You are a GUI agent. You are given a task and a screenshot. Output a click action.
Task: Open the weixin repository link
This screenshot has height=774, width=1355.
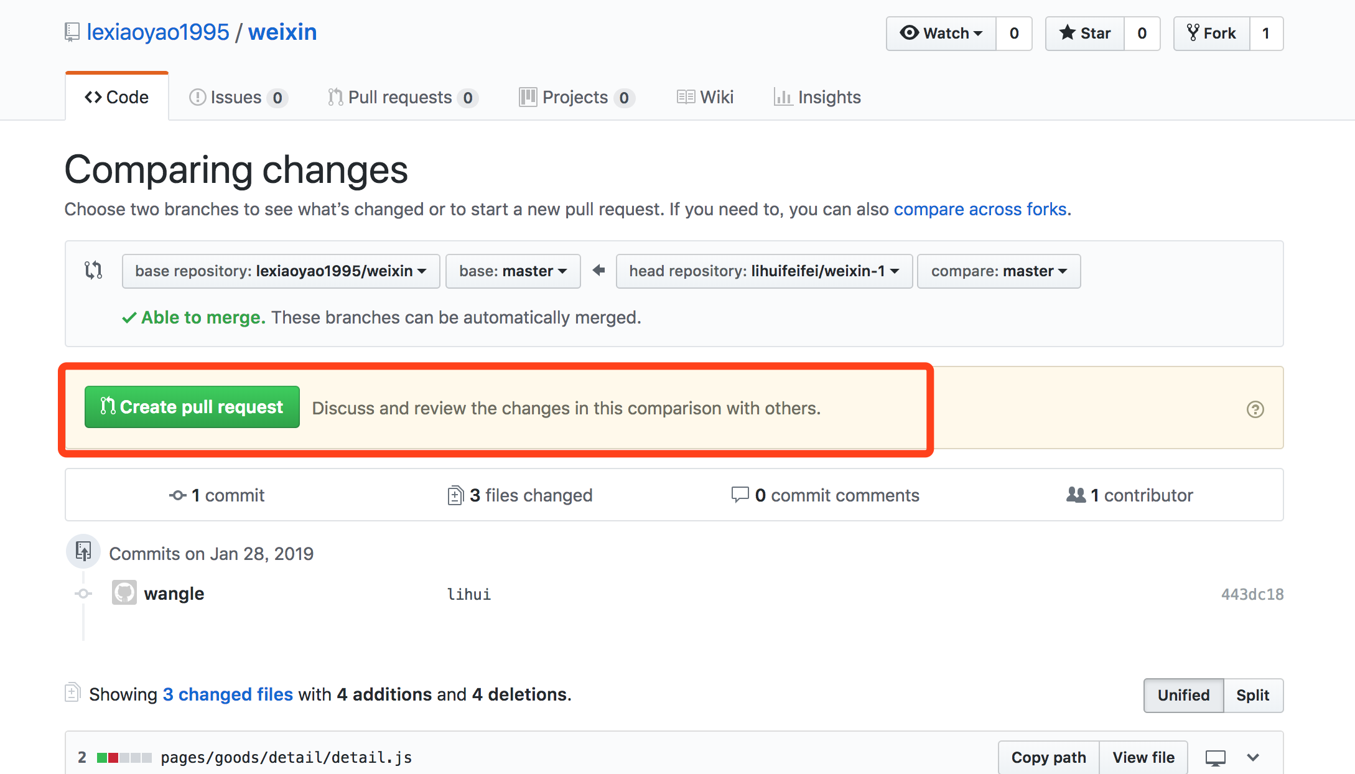282,32
